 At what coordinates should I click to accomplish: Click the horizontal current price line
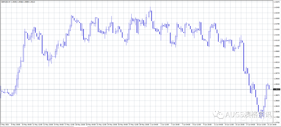(x=130, y=89)
